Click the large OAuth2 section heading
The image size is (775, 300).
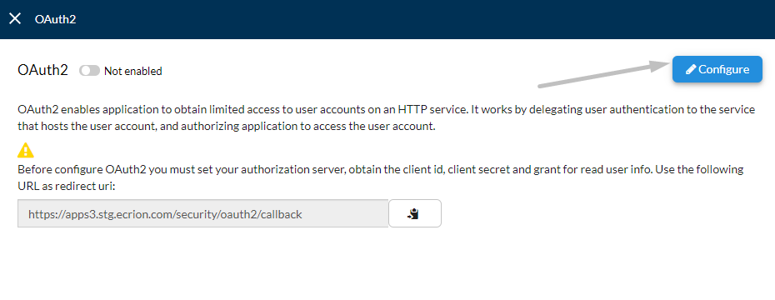[42, 70]
